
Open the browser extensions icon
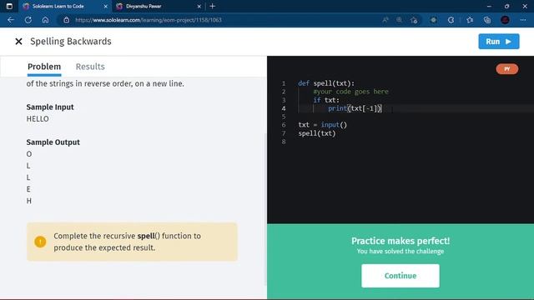(433, 20)
